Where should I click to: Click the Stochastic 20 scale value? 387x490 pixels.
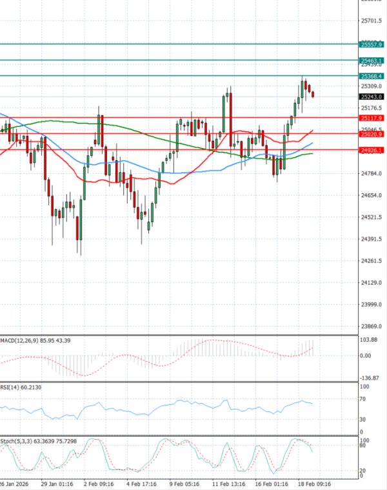[x=363, y=471]
